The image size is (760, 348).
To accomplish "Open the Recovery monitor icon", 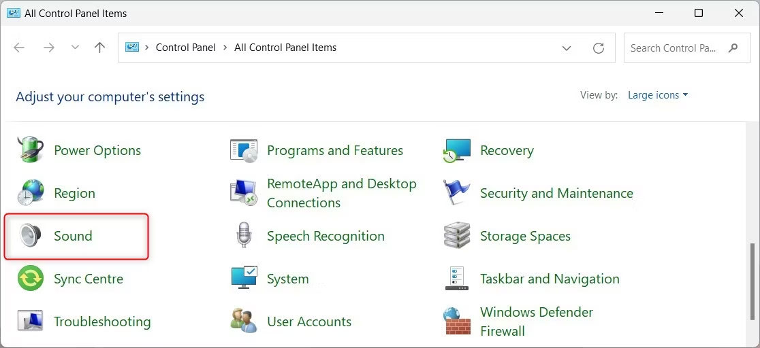I will 456,150.
